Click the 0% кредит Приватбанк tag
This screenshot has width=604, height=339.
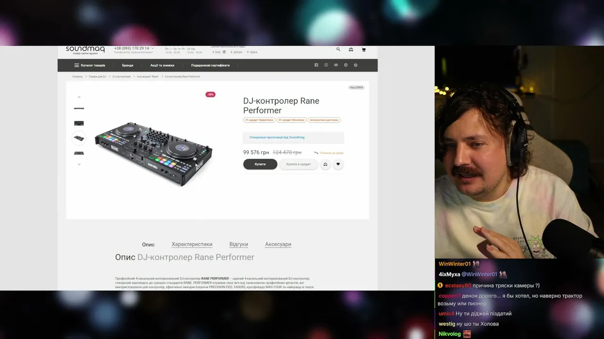coord(259,120)
